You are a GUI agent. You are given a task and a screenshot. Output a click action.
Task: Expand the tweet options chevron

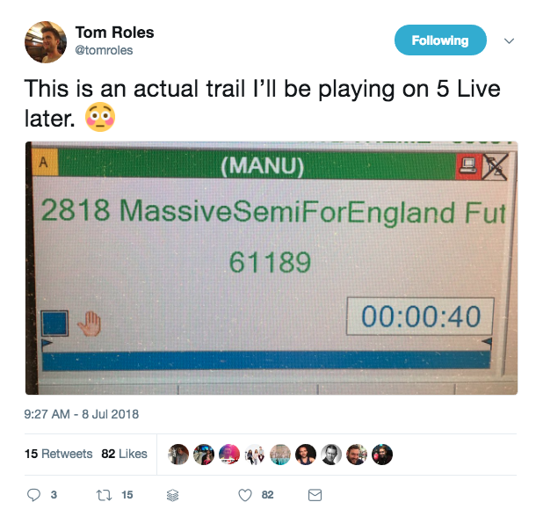point(509,41)
